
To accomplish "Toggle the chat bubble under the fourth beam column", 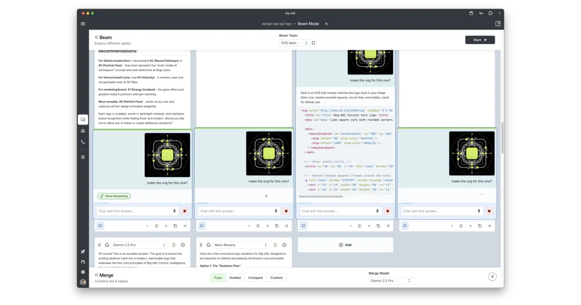I will (x=405, y=226).
